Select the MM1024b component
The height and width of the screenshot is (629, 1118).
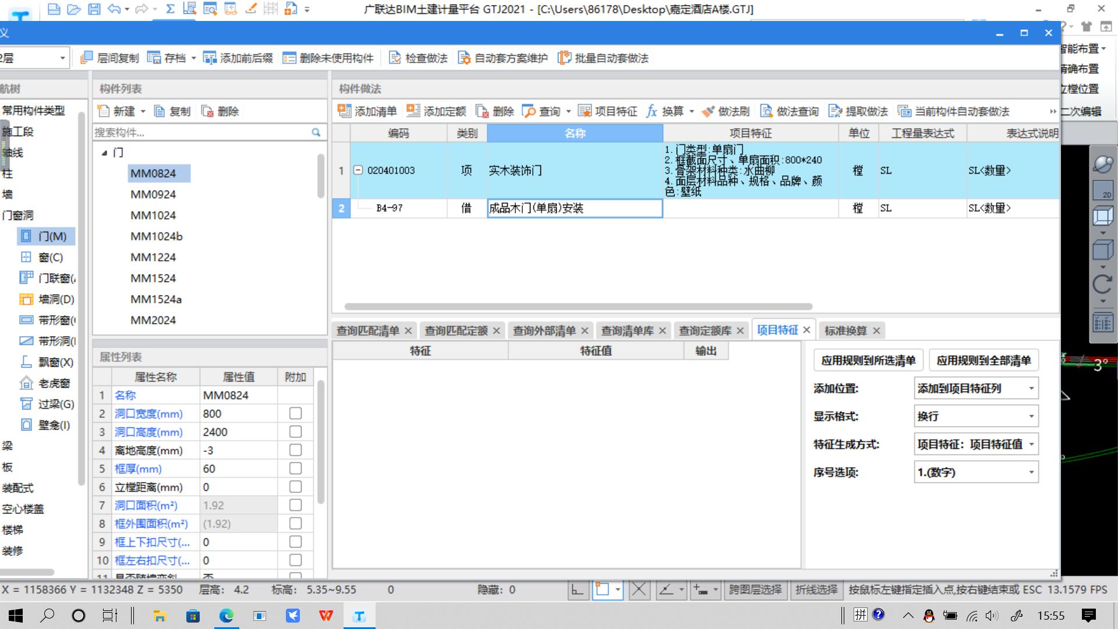pyautogui.click(x=157, y=236)
